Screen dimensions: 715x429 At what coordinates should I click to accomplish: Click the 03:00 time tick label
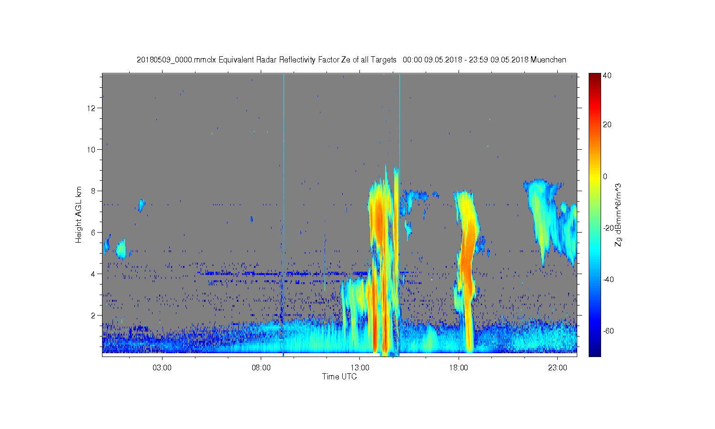[x=162, y=368]
